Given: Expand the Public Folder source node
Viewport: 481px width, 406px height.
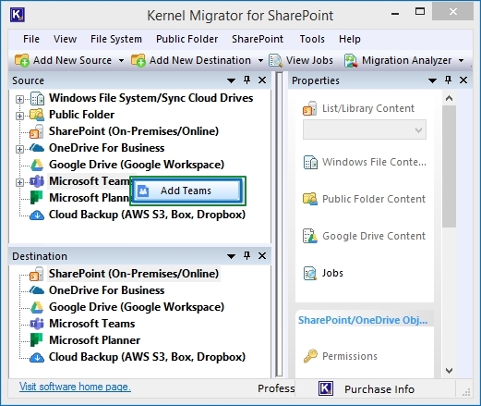Looking at the screenshot, I should (x=19, y=116).
